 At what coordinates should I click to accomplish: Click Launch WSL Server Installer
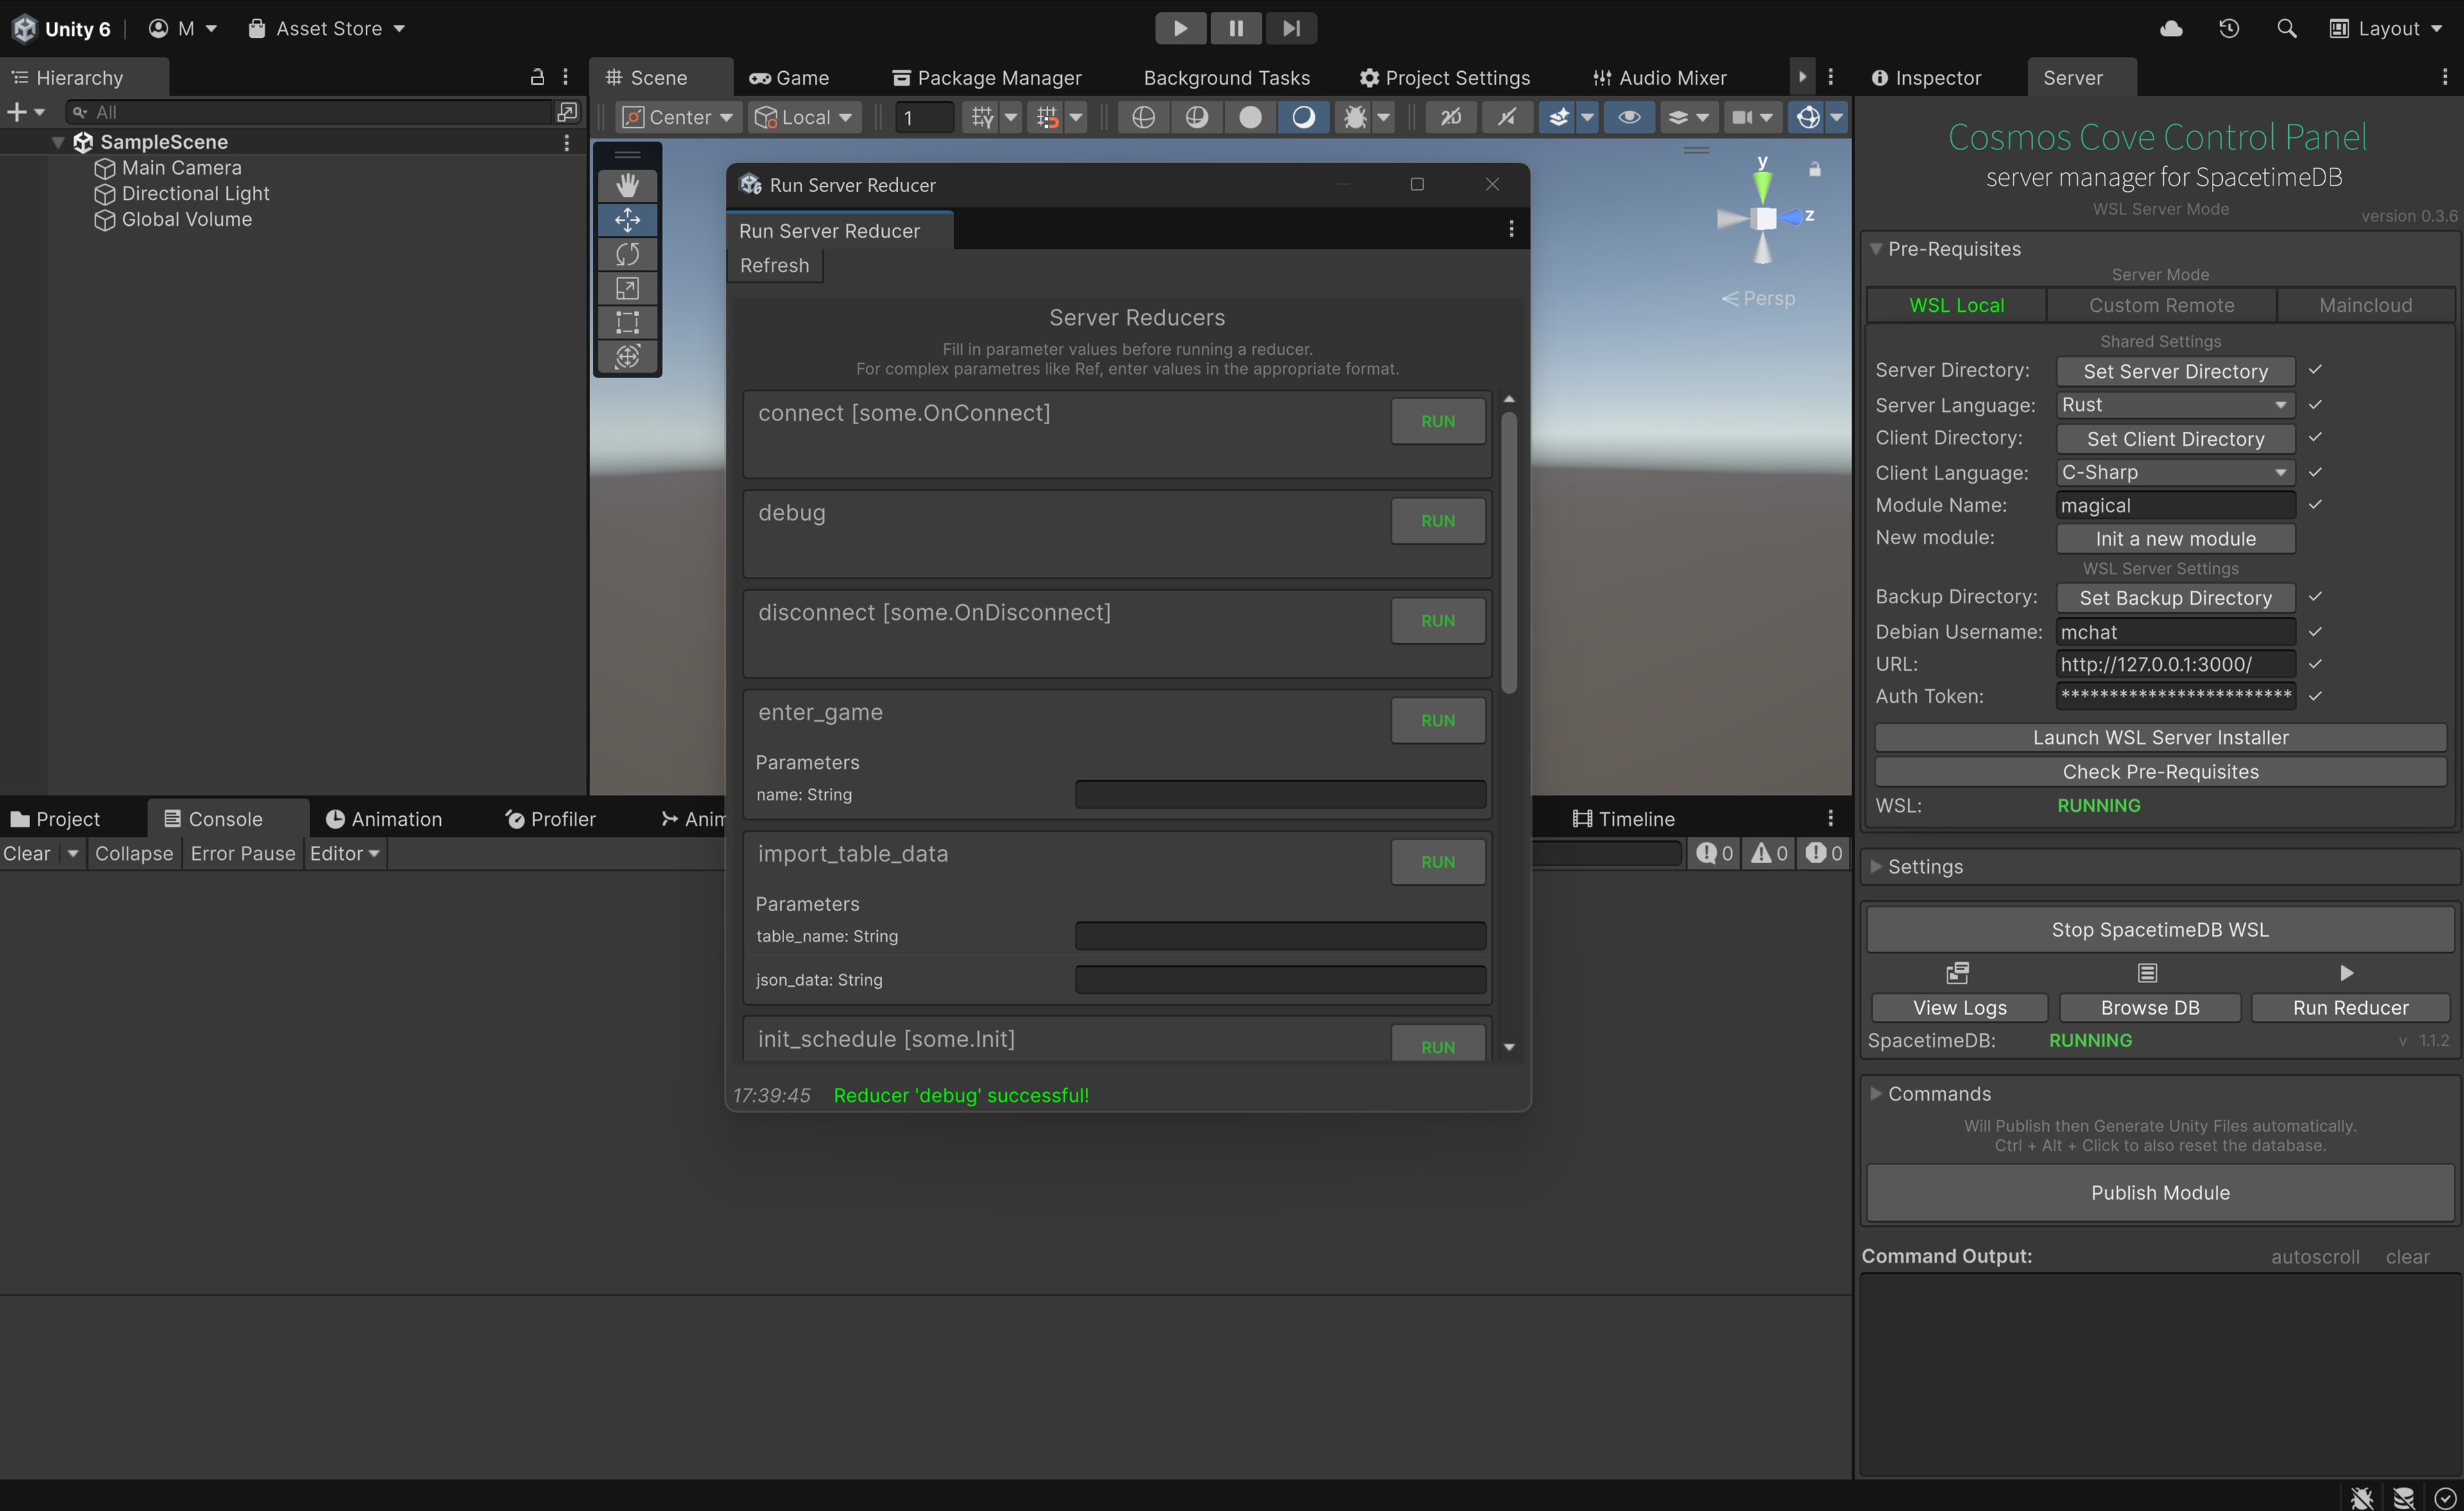(x=2160, y=737)
